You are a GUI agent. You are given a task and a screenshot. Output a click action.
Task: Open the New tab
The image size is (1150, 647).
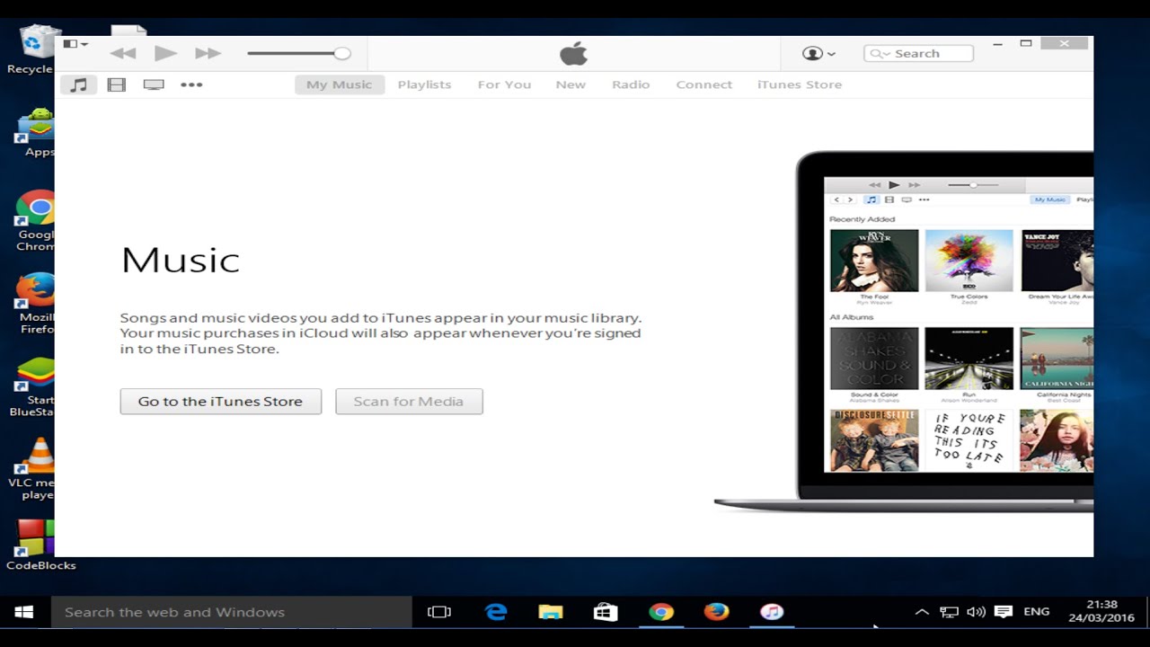pyautogui.click(x=571, y=84)
